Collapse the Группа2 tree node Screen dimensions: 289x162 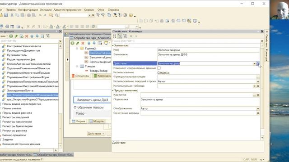point(77,48)
